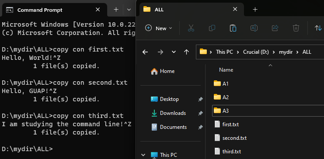Viewport: 324px width, 159px height.
Task: Select mydir in the address breadcrumb
Action: 286,52
